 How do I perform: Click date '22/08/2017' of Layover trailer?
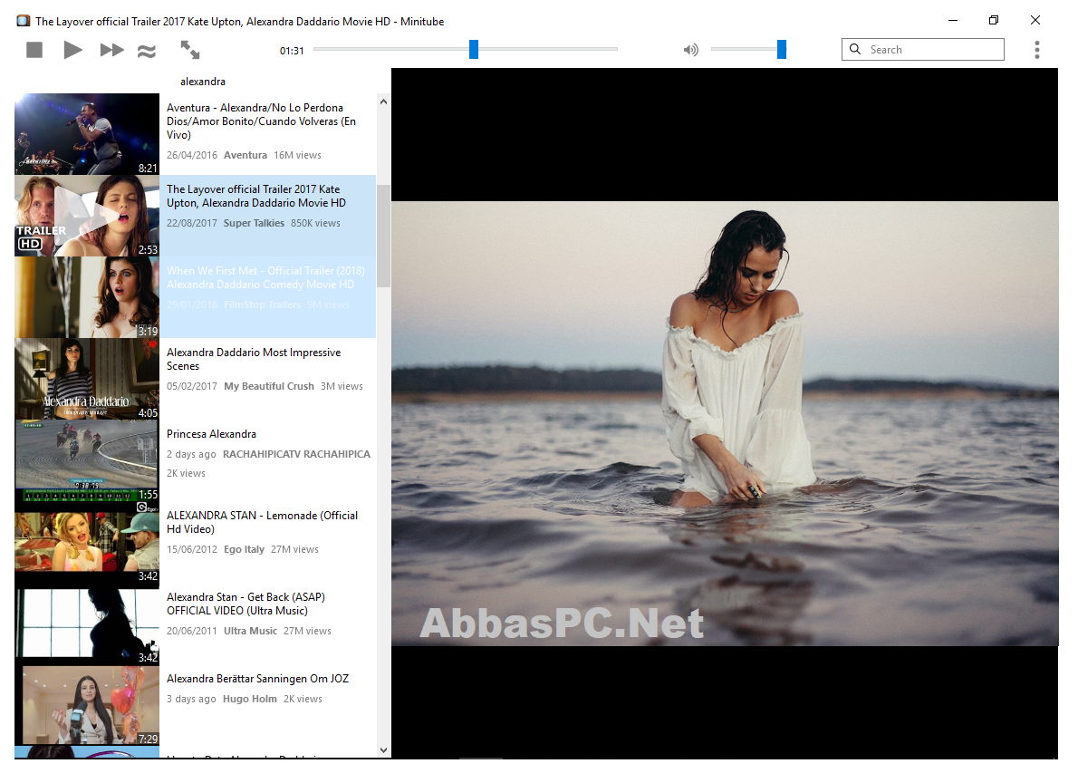pyautogui.click(x=192, y=223)
